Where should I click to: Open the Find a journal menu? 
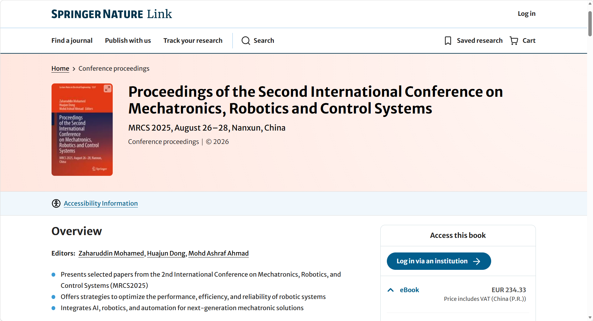72,41
